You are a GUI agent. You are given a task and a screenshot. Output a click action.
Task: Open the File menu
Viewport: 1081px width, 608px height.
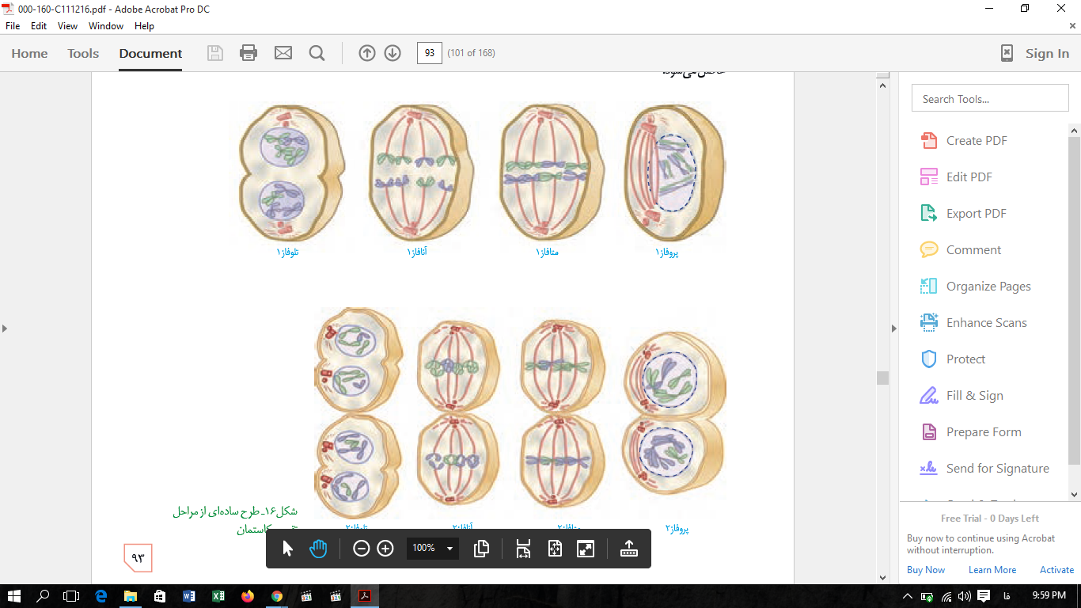pyautogui.click(x=13, y=25)
